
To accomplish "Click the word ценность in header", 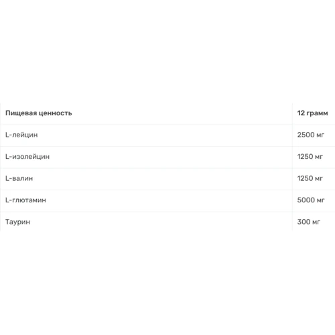I will [56, 113].
